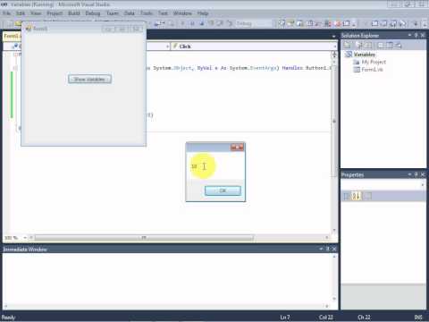Click Ln 7 in status bar
Screen dimensions: 429x322
pos(285,318)
